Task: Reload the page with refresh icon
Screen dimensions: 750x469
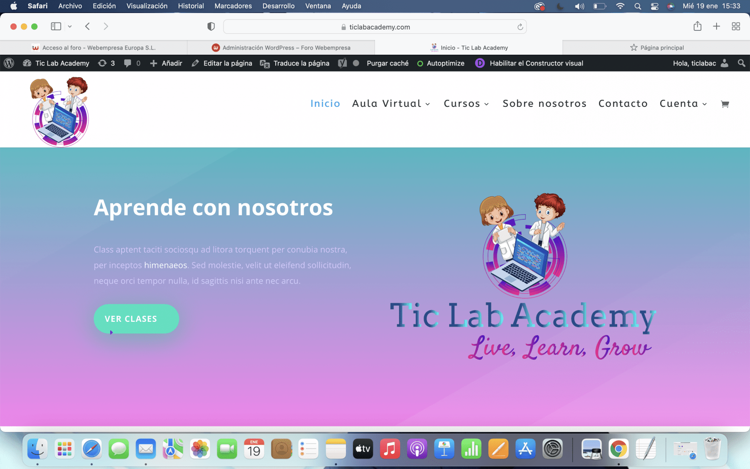Action: pyautogui.click(x=520, y=27)
